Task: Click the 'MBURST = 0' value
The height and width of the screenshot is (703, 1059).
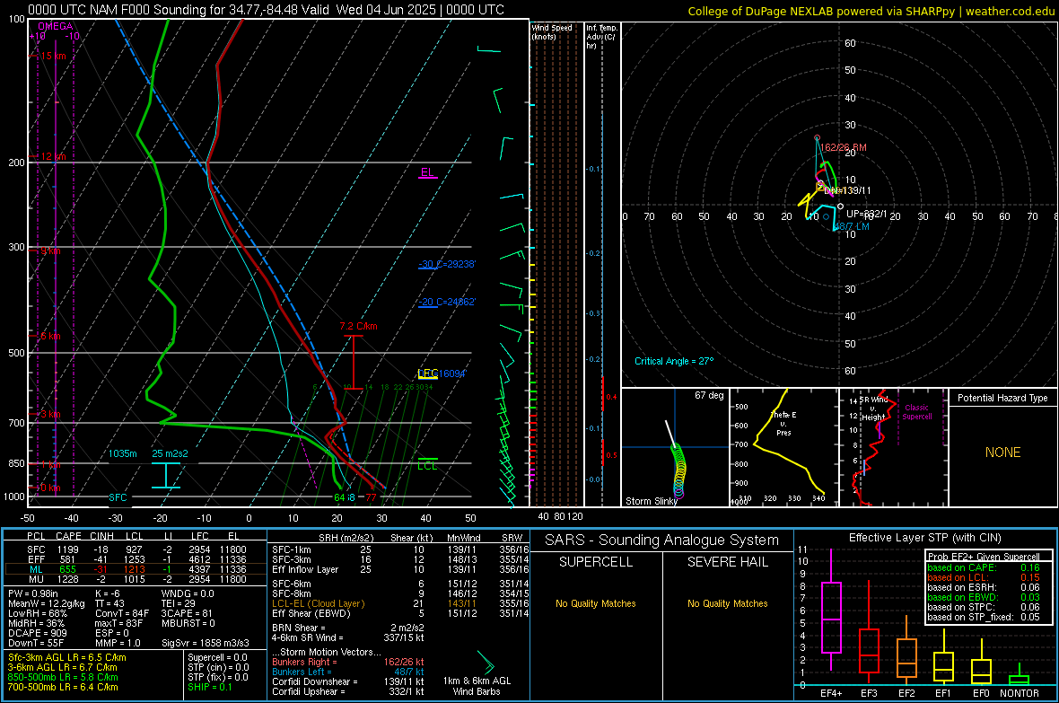Action: [x=188, y=623]
